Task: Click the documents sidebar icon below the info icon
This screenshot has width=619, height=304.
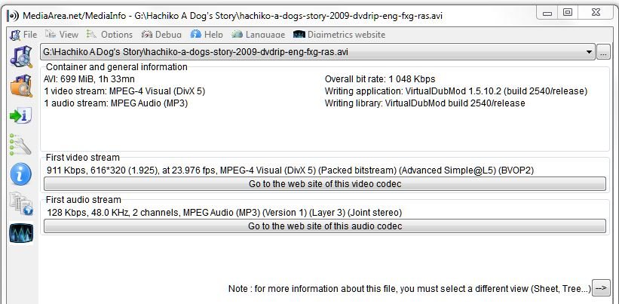Action: 20,204
